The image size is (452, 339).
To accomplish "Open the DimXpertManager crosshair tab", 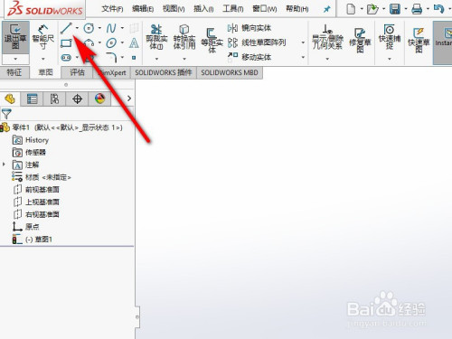I will click(77, 99).
